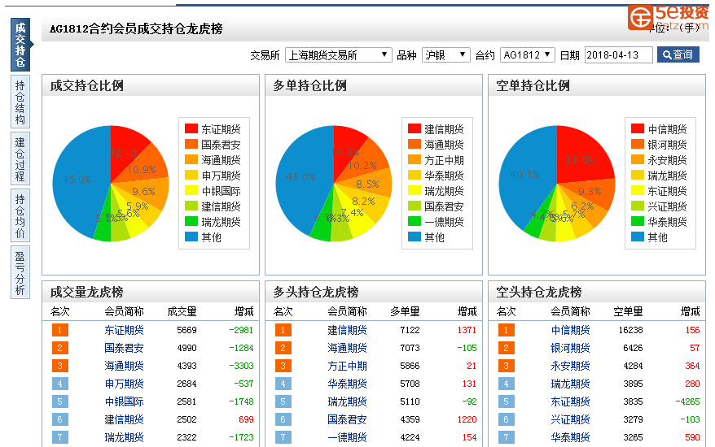Open the 合约 dropdown showing AG1812
The height and width of the screenshot is (447, 715).
coord(528,55)
